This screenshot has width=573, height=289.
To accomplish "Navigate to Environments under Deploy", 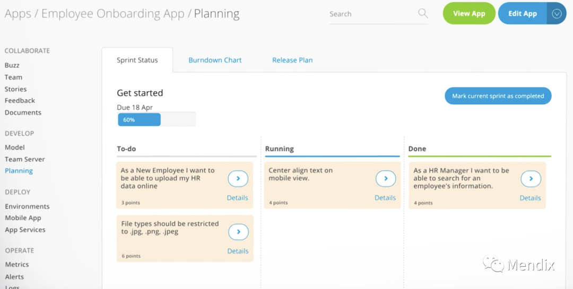I will pyautogui.click(x=27, y=206).
